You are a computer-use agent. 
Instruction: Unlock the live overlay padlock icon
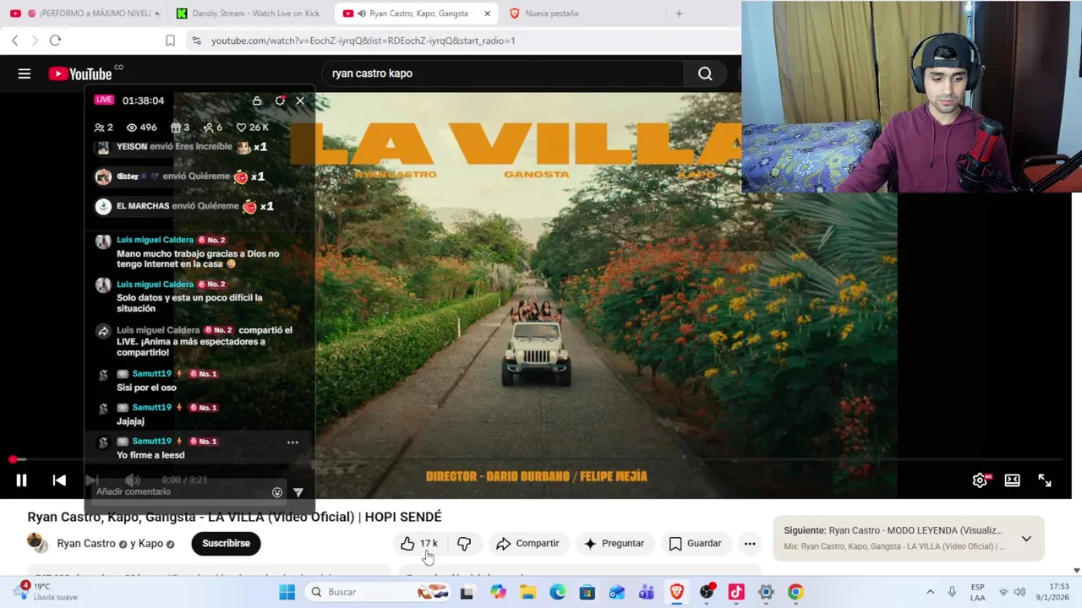tap(257, 100)
